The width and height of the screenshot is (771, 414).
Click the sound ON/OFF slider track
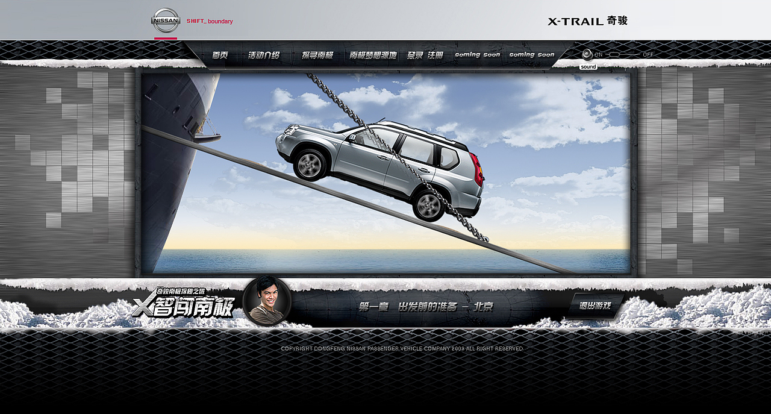pos(623,55)
